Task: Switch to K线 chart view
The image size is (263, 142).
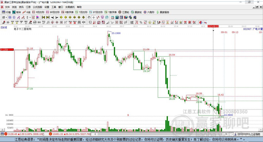Action: click(26, 12)
